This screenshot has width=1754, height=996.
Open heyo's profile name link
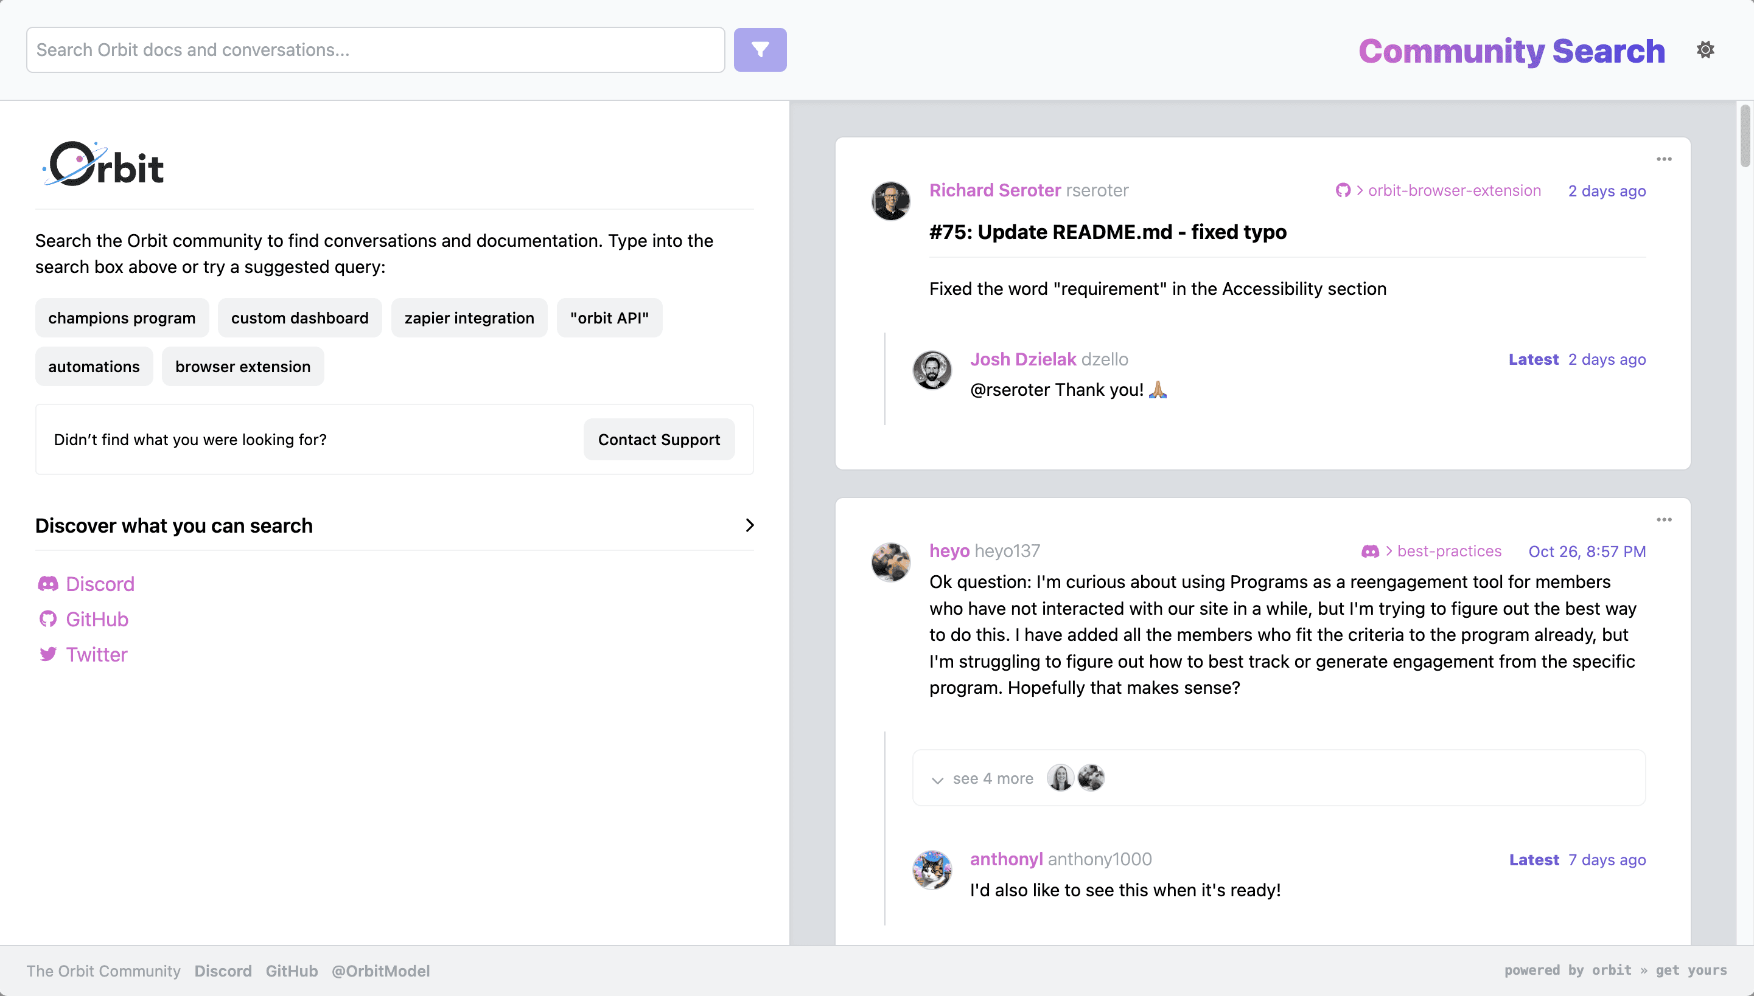[949, 551]
